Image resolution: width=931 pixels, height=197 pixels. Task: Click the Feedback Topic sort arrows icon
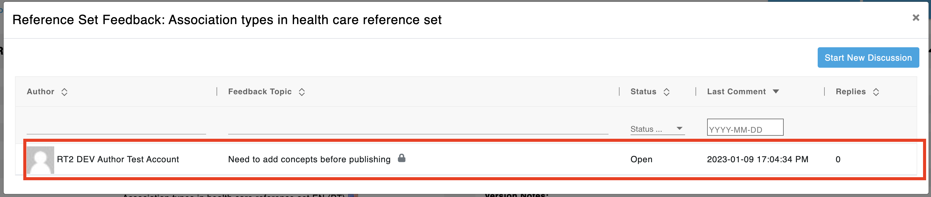coord(302,92)
